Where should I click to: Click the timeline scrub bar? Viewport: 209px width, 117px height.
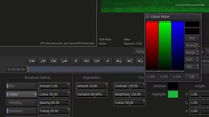[86, 69]
